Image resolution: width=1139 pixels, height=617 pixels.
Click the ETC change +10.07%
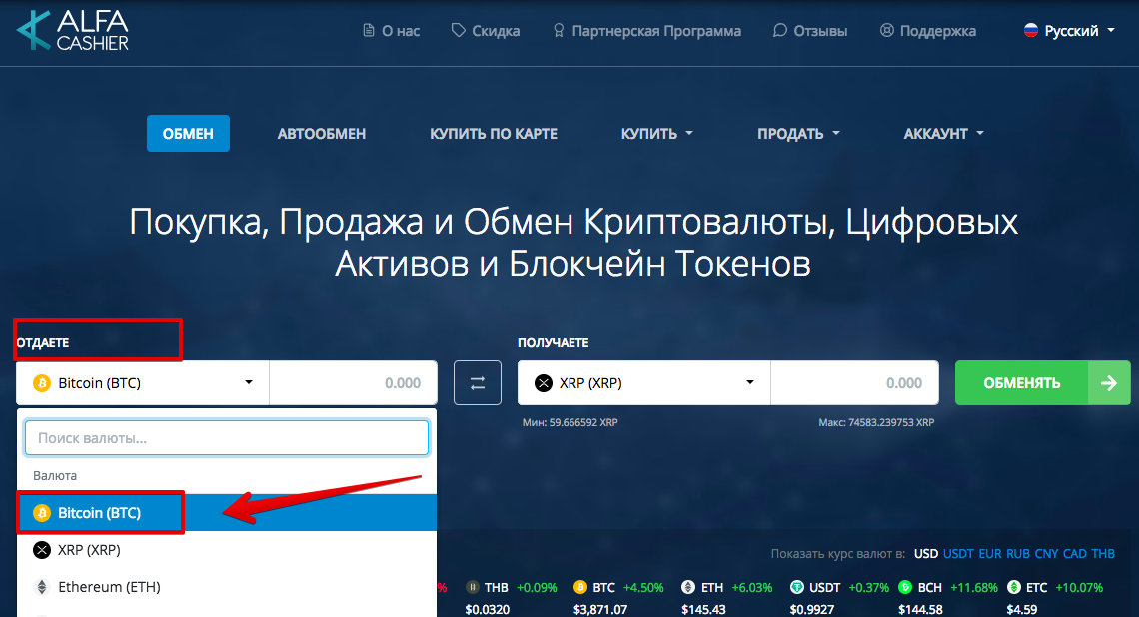pyautogui.click(x=1079, y=587)
